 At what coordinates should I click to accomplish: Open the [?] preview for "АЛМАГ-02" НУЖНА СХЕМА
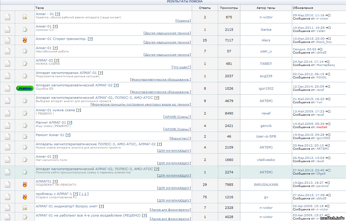57,60
